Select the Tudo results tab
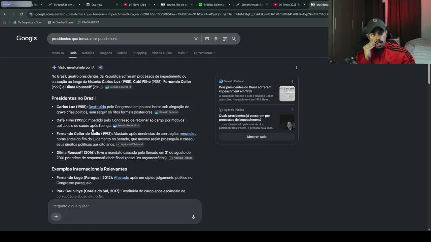 point(73,53)
